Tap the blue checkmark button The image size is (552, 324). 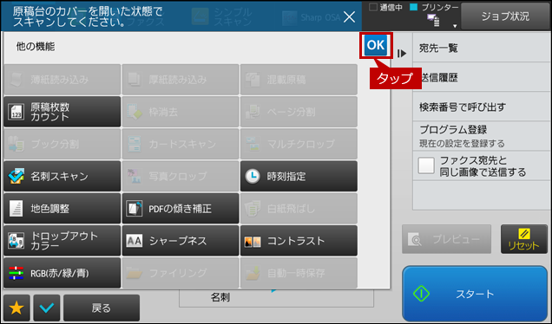coord(47,308)
